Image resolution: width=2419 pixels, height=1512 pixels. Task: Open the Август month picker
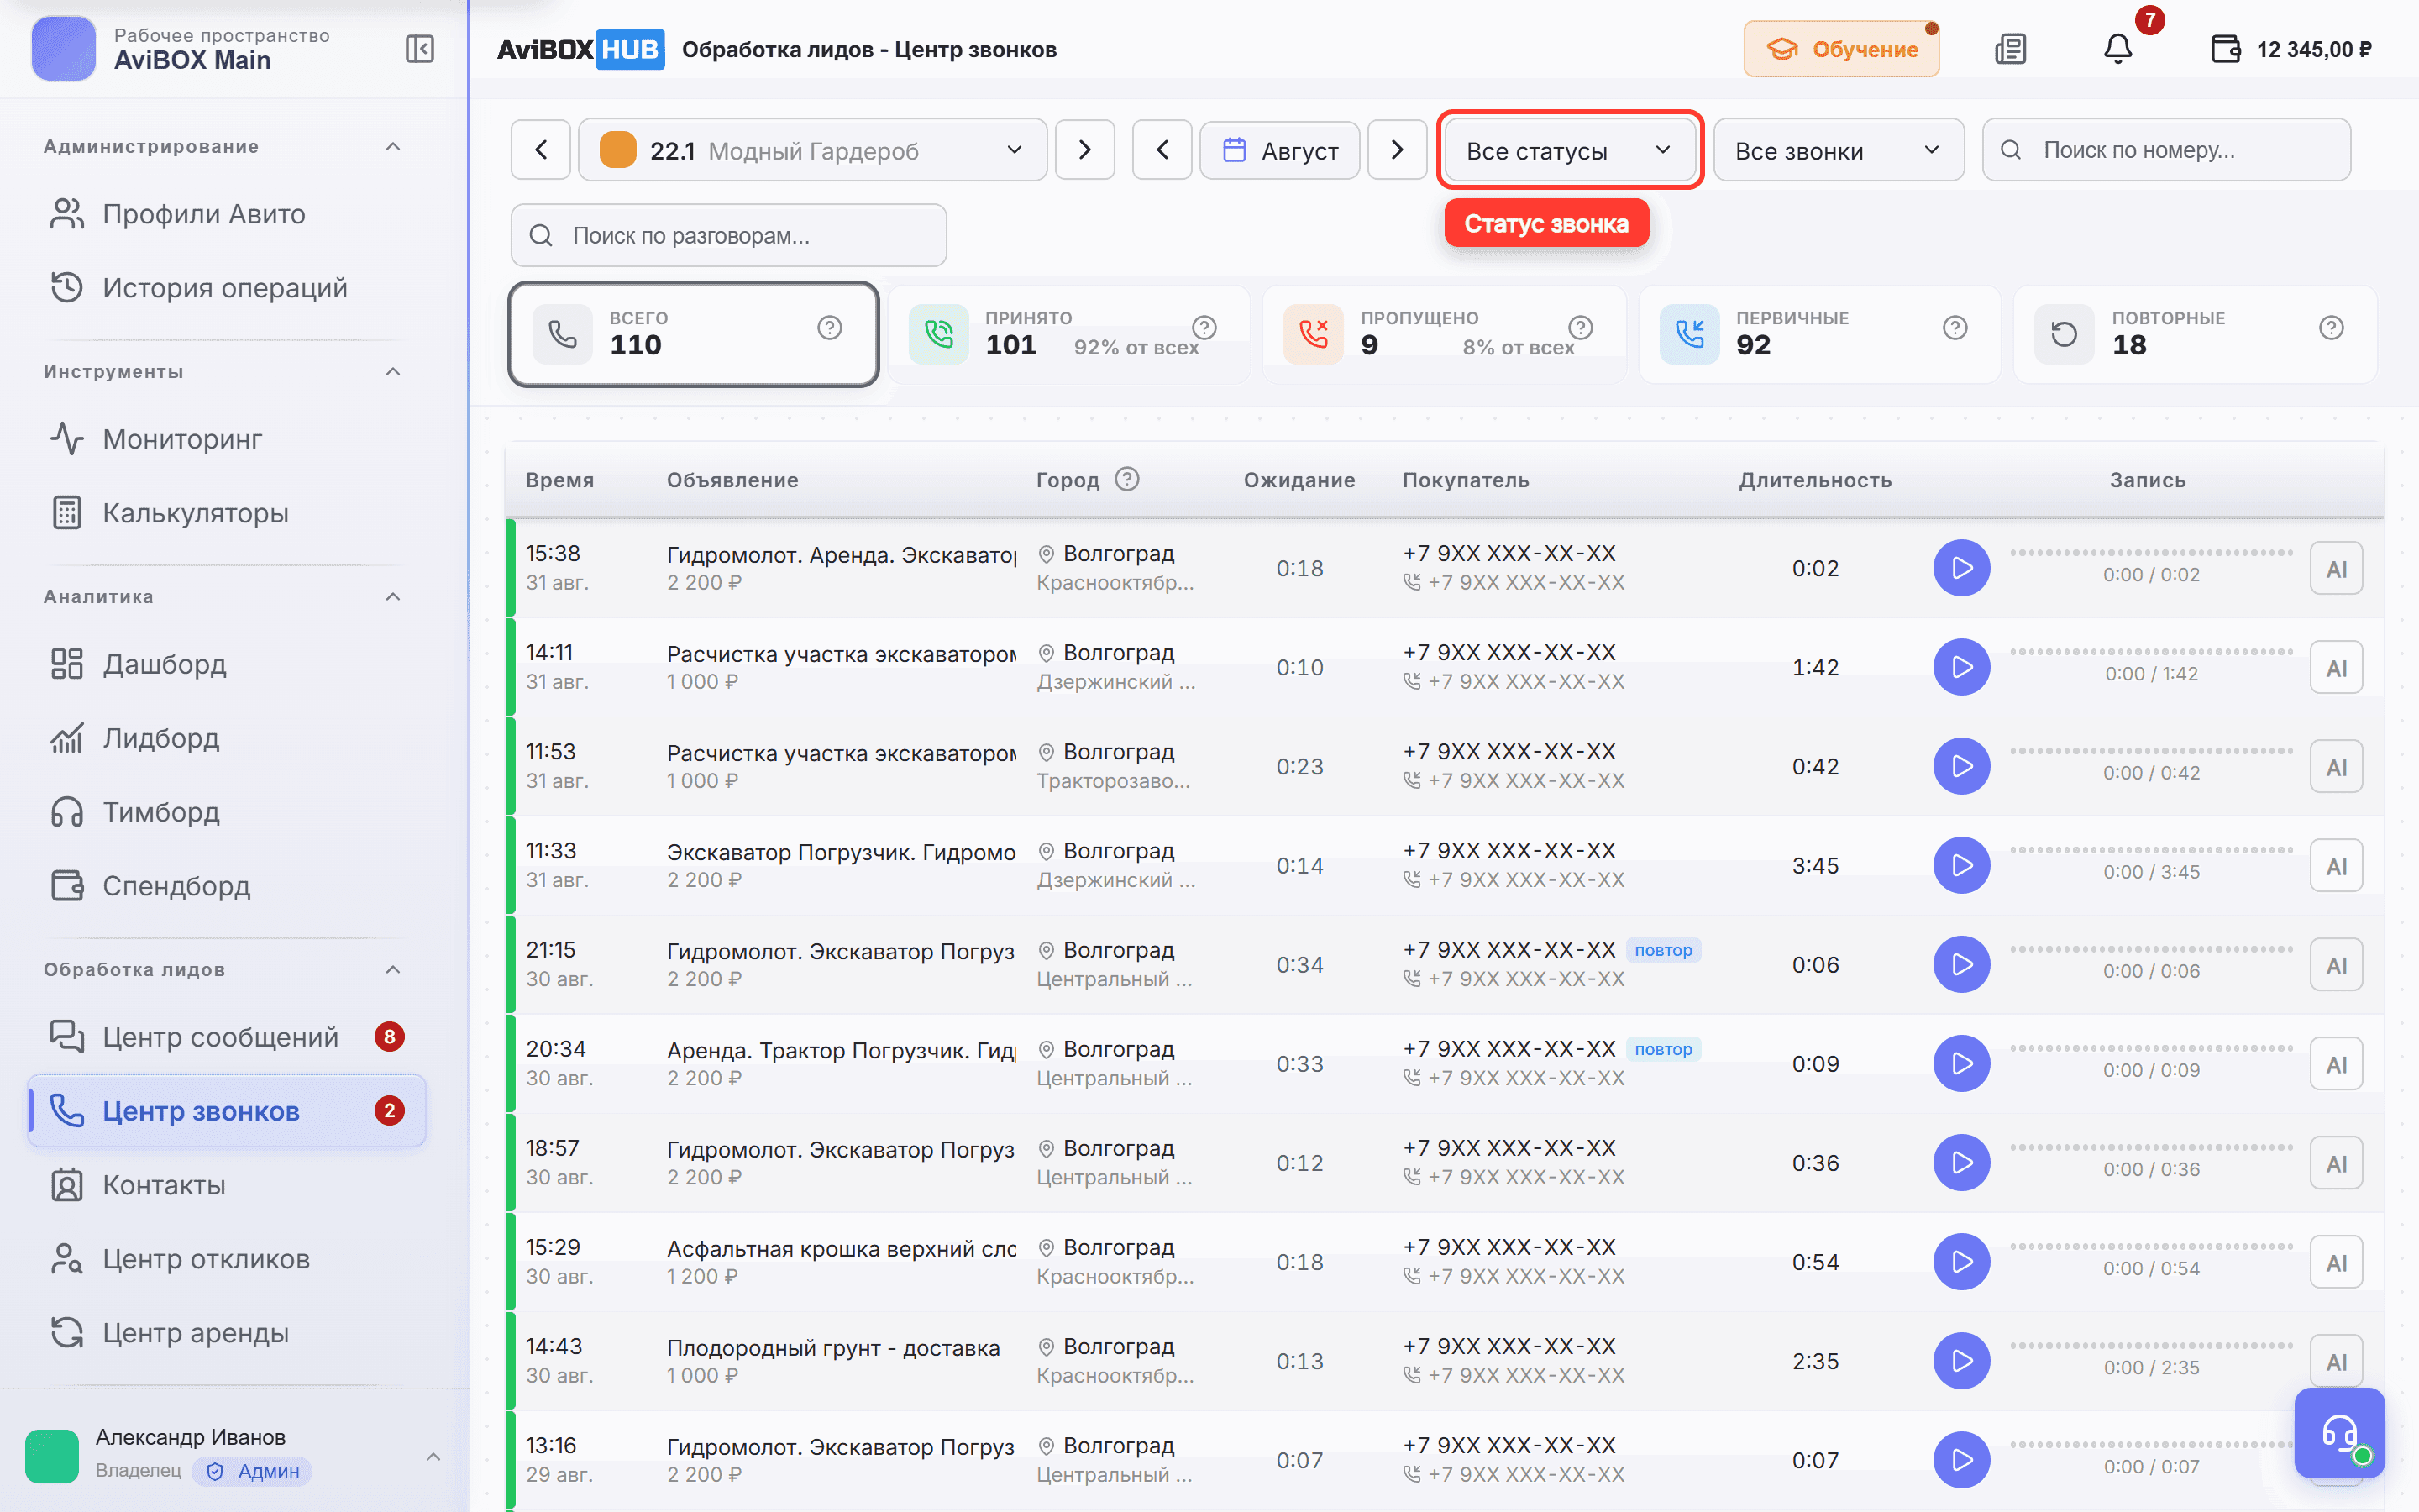pyautogui.click(x=1279, y=150)
